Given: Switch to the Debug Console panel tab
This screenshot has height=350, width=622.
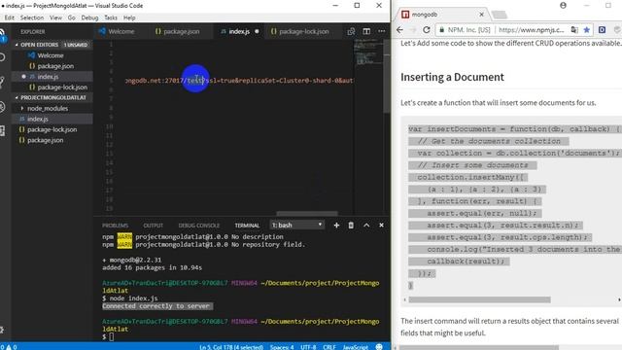Looking at the screenshot, I should [x=198, y=226].
